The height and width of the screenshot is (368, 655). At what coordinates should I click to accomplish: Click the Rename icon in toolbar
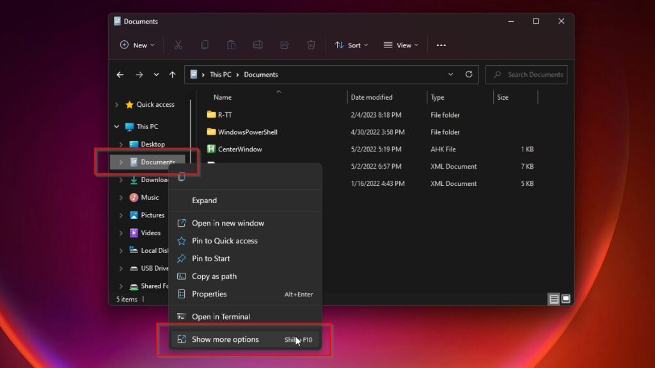pos(258,45)
